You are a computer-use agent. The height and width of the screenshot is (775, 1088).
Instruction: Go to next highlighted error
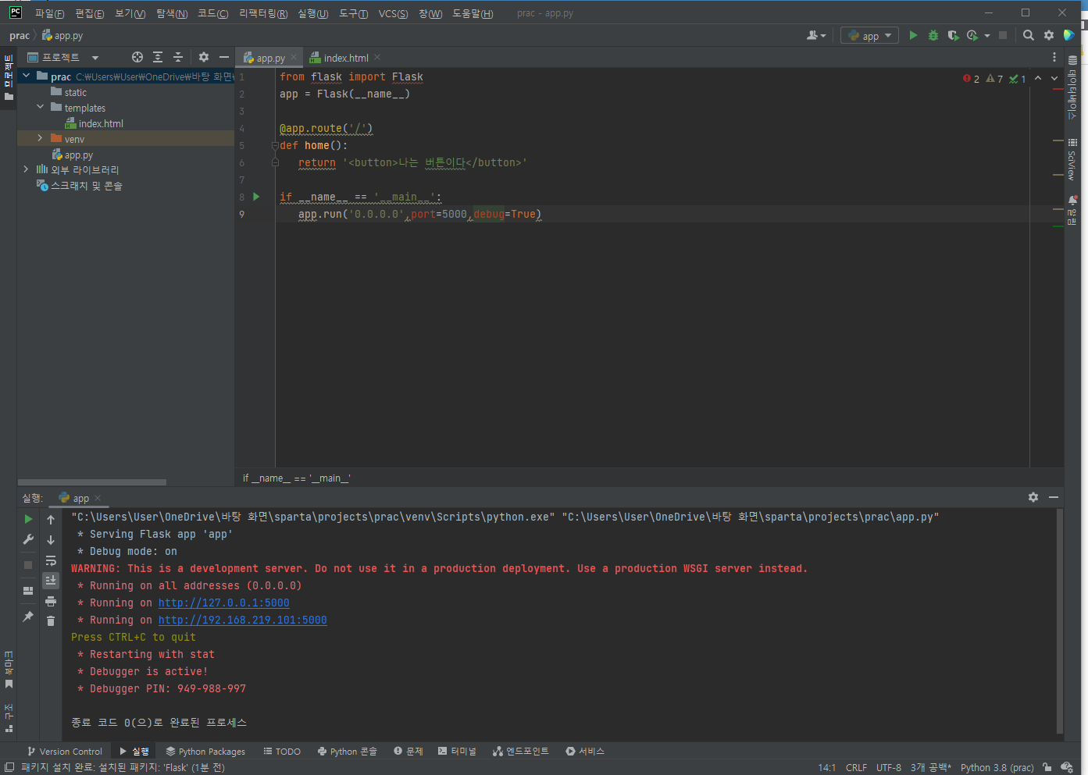1054,78
